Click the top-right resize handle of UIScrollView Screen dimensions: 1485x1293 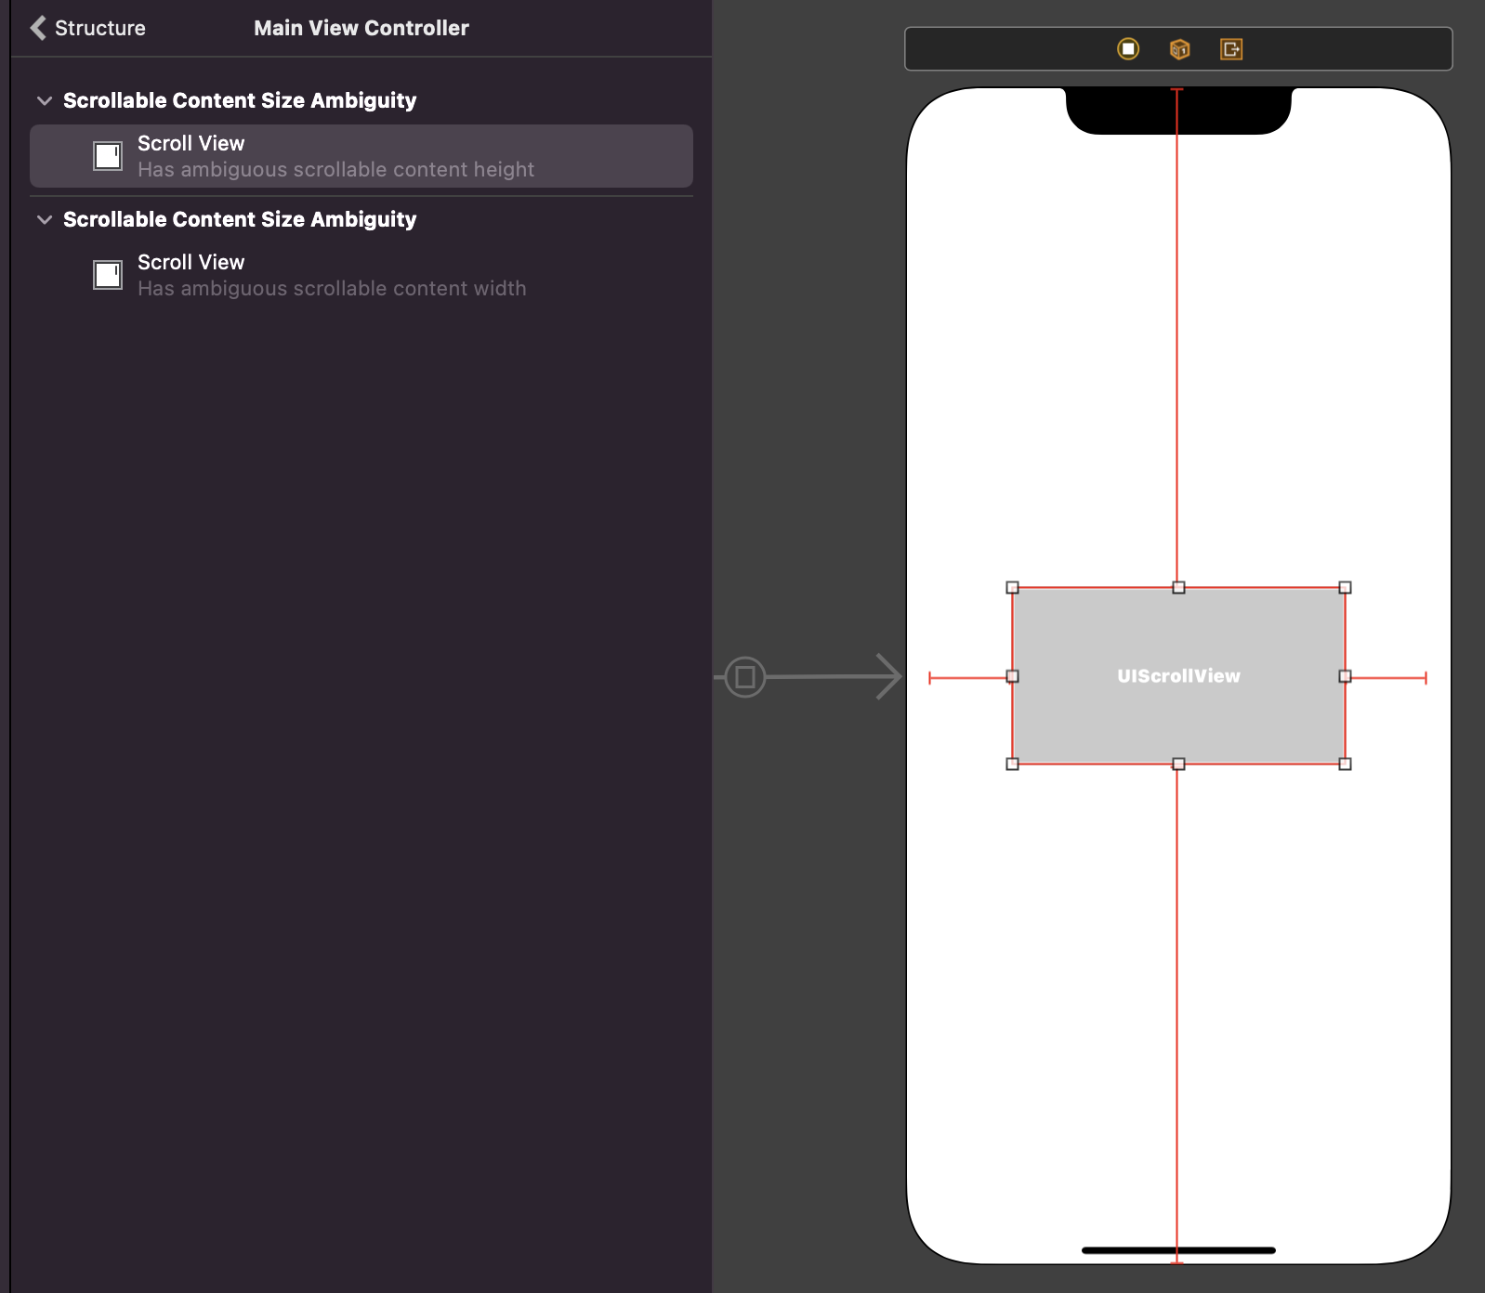click(x=1345, y=588)
